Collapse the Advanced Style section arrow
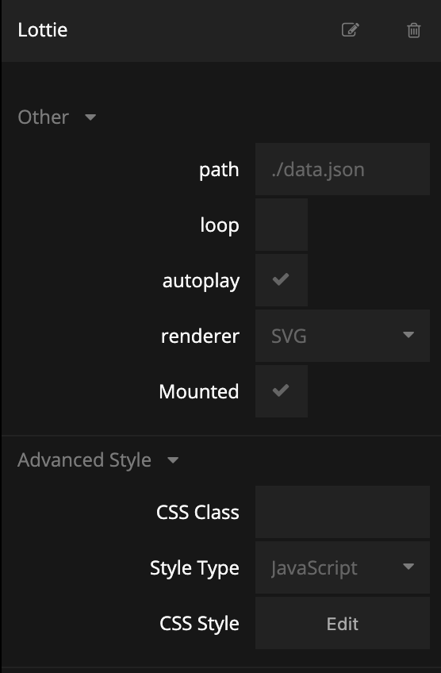 tap(173, 460)
